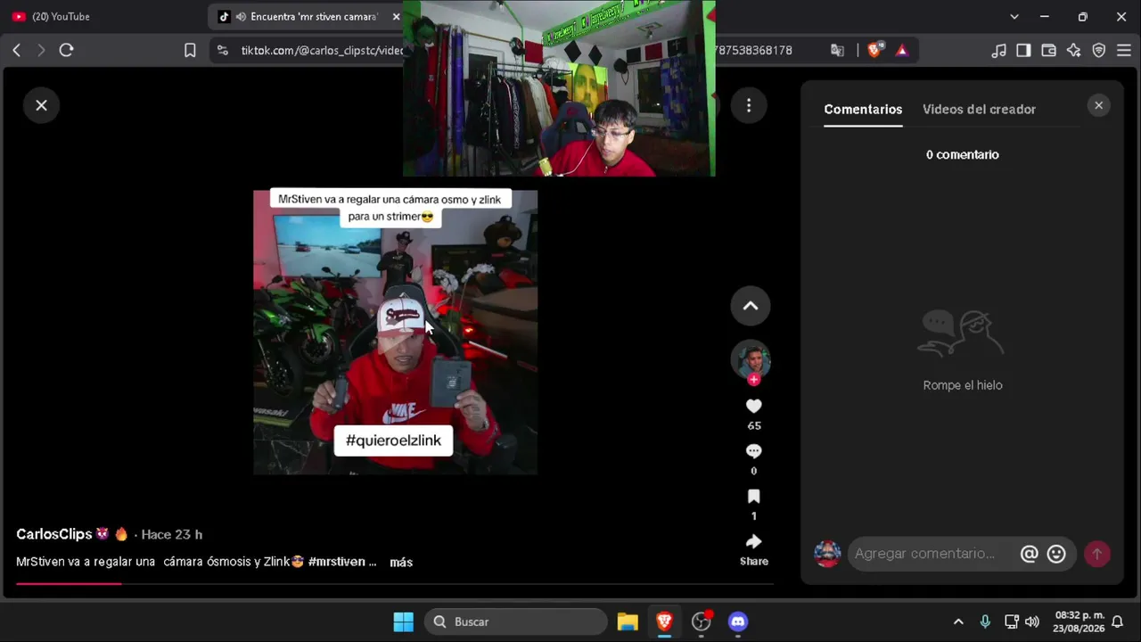Translate this page via translate icon
Viewport: 1141px width, 642px height.
point(837,50)
